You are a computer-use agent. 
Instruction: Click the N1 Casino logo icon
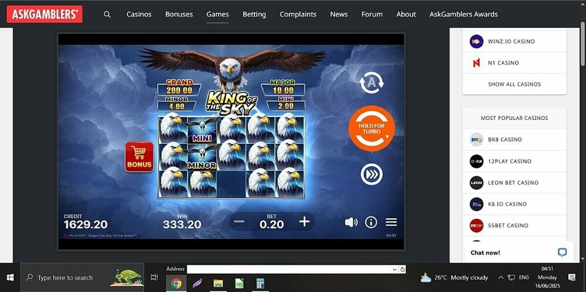(476, 63)
